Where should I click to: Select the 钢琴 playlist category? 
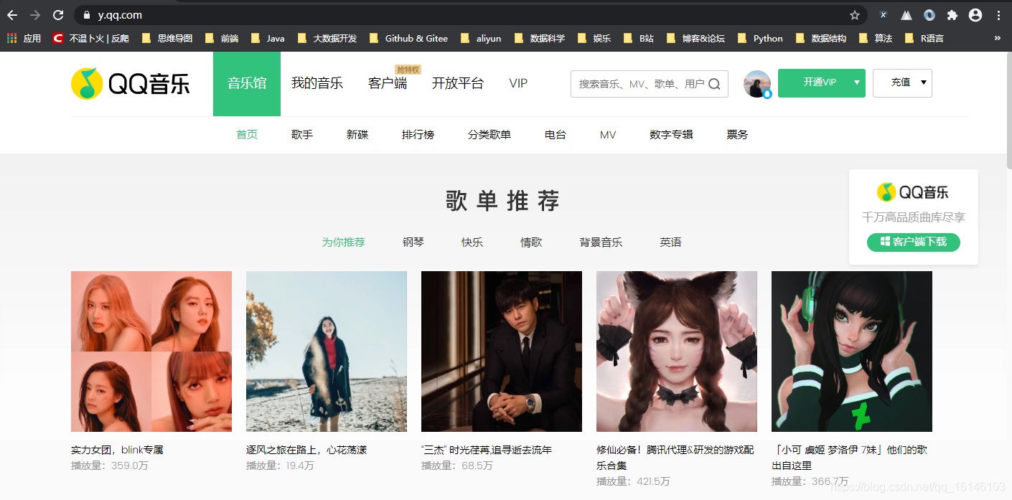[413, 242]
